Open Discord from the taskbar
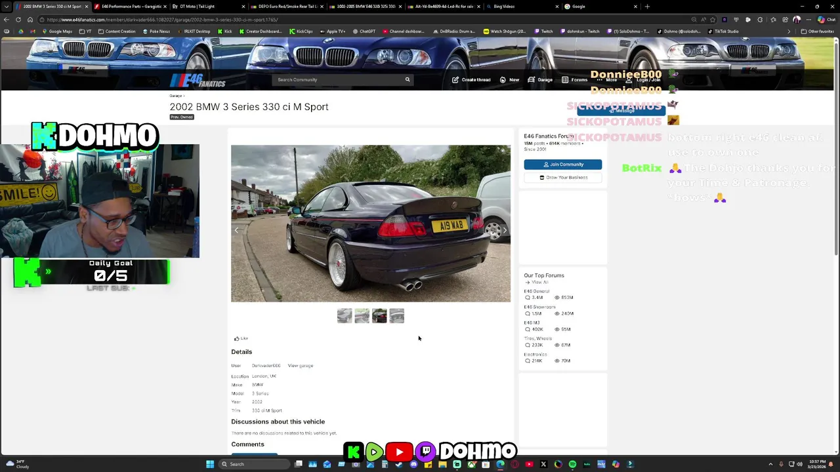This screenshot has height=472, width=840. pos(413,464)
